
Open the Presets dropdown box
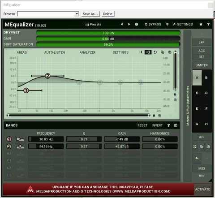[48, 14]
